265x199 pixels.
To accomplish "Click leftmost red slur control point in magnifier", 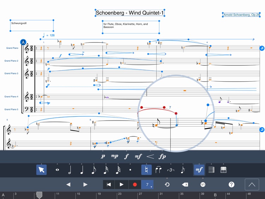I will pyautogui.click(x=142, y=107).
